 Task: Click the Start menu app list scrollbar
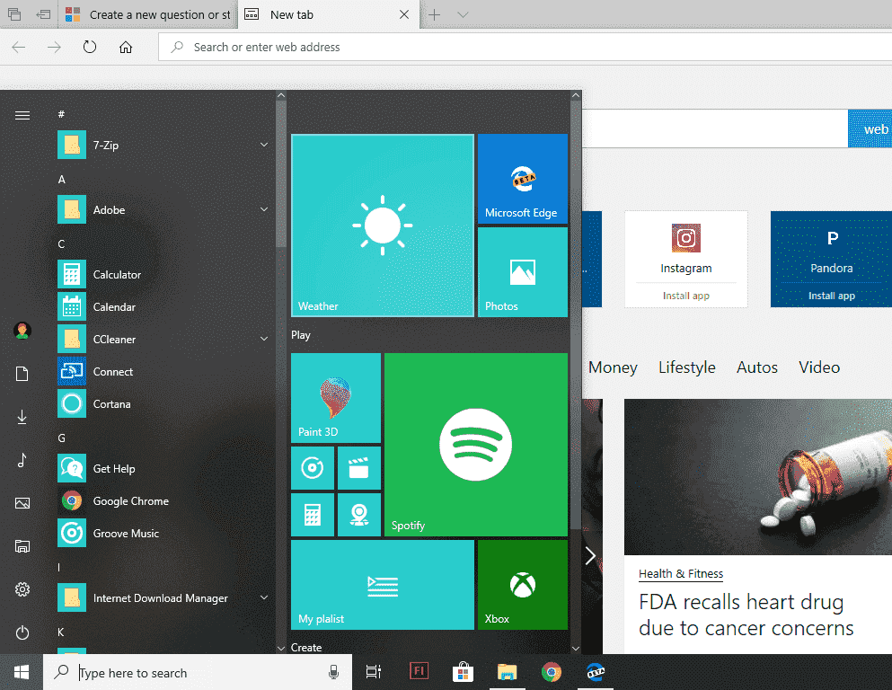pos(281,174)
